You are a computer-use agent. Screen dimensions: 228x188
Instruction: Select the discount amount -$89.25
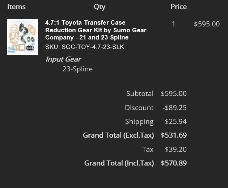pos(174,108)
